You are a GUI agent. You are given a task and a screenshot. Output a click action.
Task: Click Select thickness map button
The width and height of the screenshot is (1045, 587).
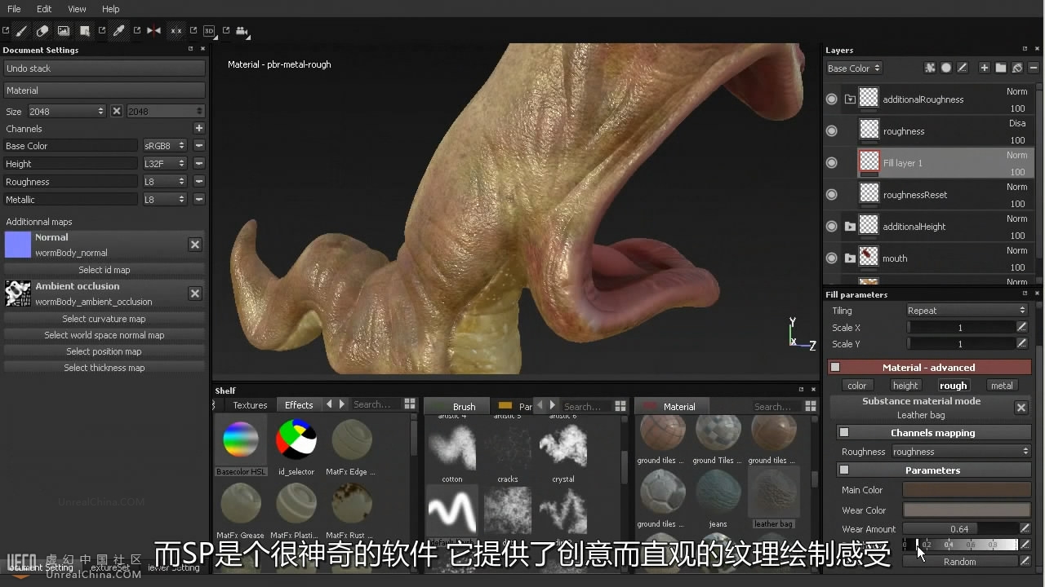[104, 368]
